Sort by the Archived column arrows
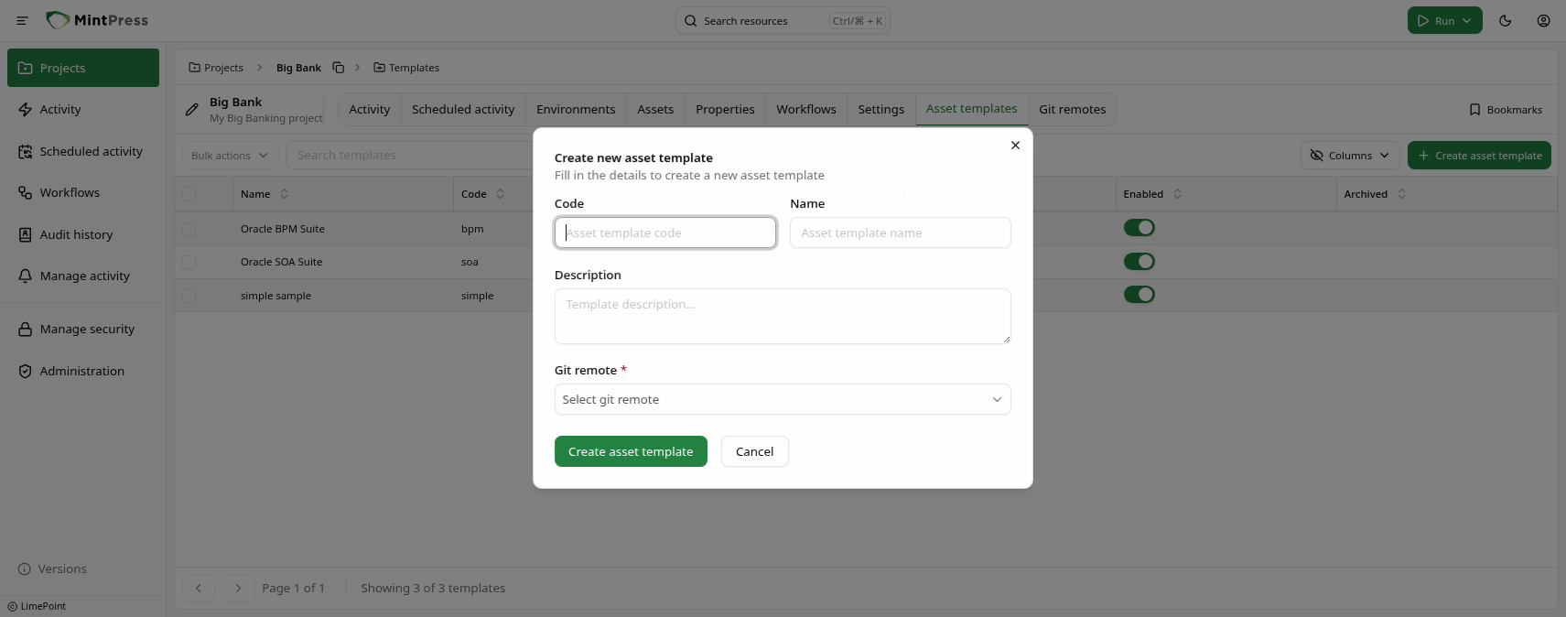This screenshot has width=1566, height=617. (1401, 194)
